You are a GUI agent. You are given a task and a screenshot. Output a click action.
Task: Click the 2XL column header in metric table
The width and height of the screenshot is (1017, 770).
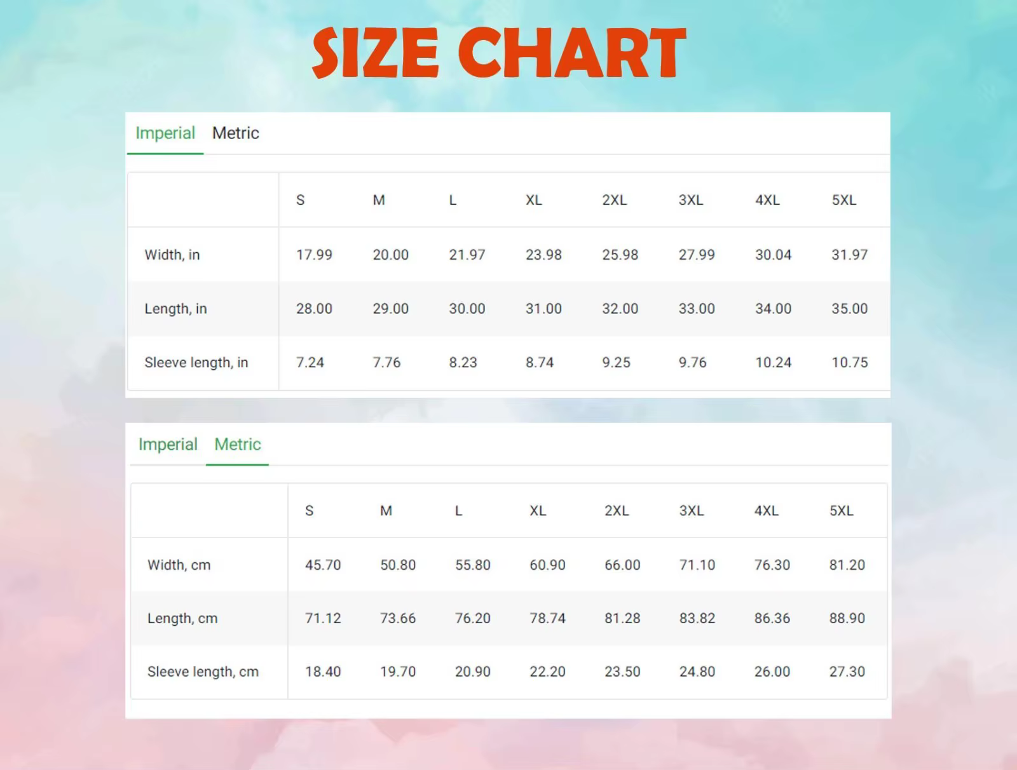[617, 511]
